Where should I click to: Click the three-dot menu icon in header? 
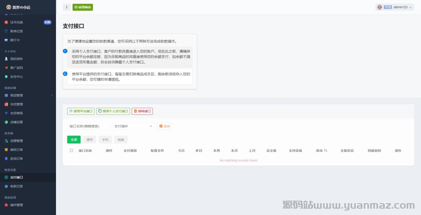coord(67,7)
